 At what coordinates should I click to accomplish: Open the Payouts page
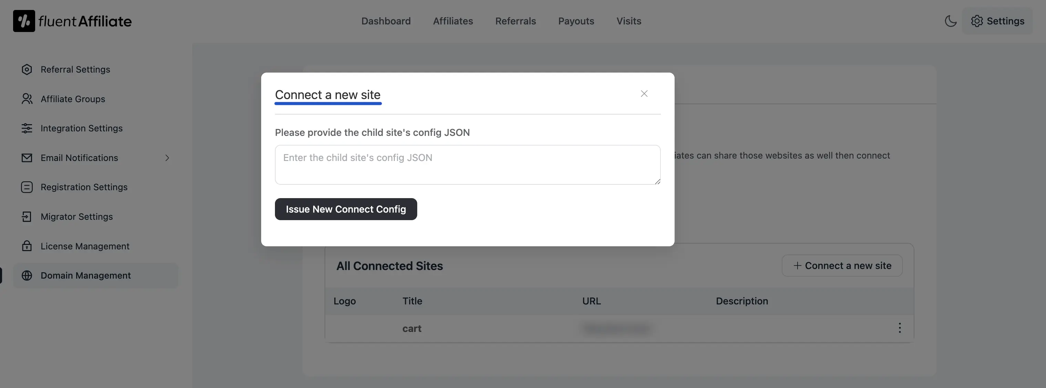(576, 21)
